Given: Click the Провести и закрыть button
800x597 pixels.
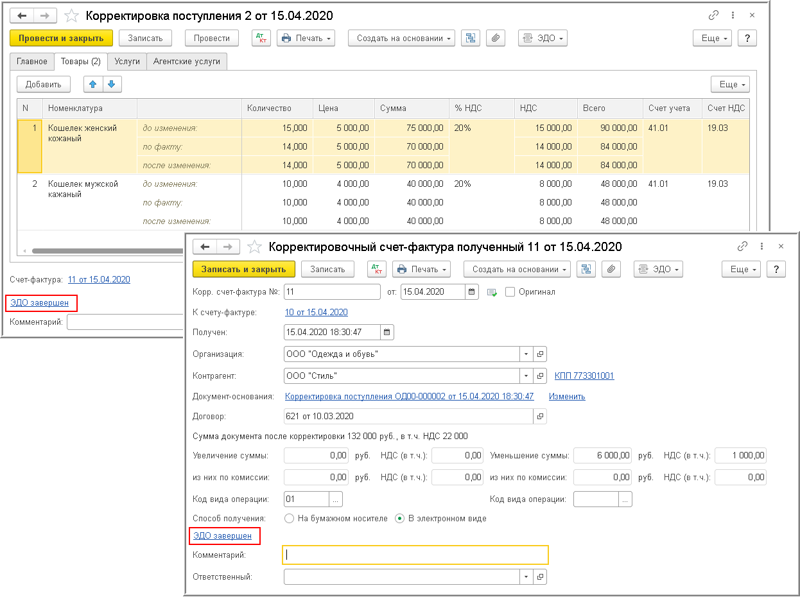Looking at the screenshot, I should tap(61, 39).
